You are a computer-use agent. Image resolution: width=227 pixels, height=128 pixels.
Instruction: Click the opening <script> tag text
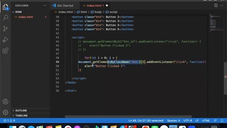point(78,37)
